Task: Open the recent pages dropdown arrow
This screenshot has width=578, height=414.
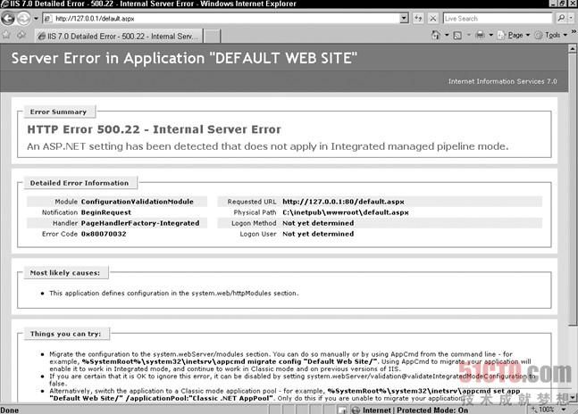Action: pyautogui.click(x=36, y=19)
